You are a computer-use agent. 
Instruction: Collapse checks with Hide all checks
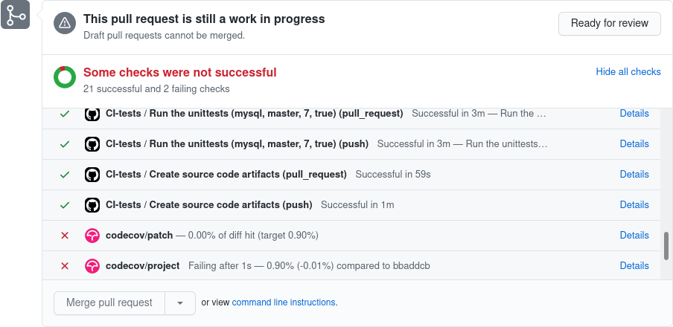(628, 72)
